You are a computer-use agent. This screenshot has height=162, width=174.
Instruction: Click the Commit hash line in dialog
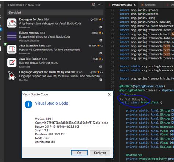72,123
